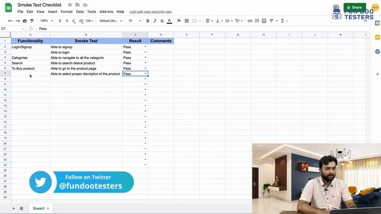Open the font size dropdown
Screen dimensions: 381x214
[135, 21]
